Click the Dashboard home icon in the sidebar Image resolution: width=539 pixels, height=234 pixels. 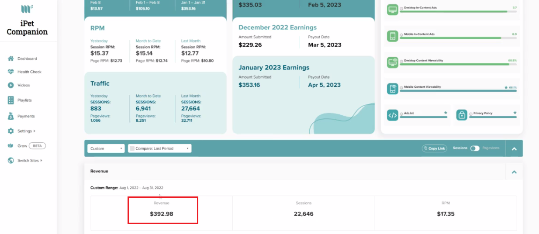coord(11,58)
